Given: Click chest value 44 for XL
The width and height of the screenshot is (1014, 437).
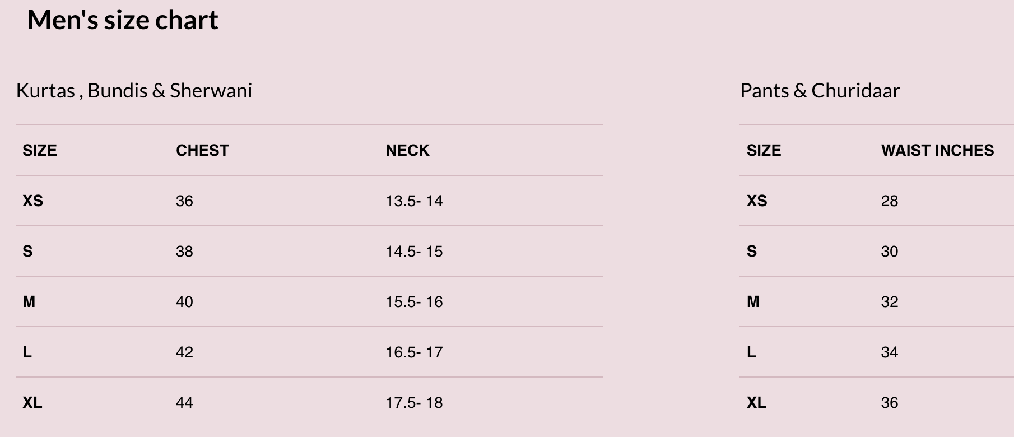Looking at the screenshot, I should pyautogui.click(x=184, y=402).
